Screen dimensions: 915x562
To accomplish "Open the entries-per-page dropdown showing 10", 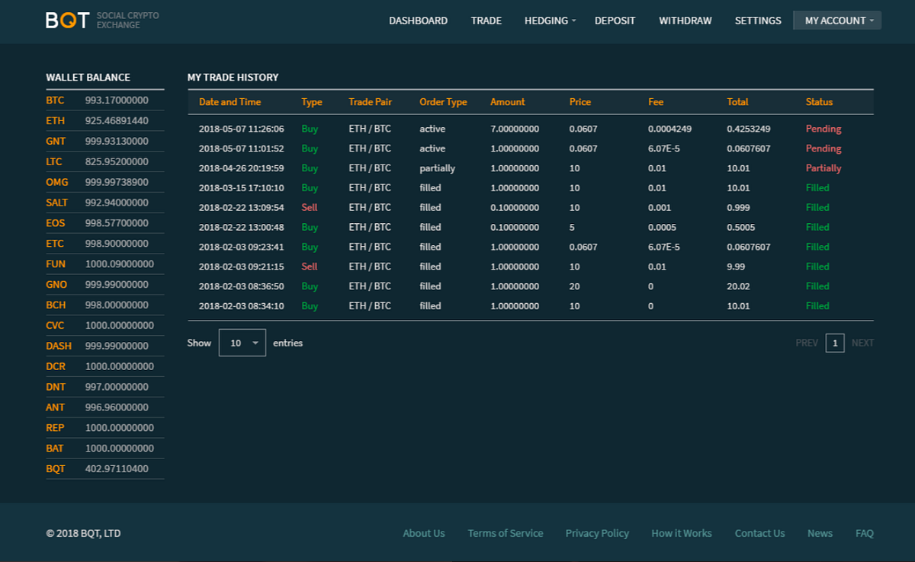I will tap(242, 343).
